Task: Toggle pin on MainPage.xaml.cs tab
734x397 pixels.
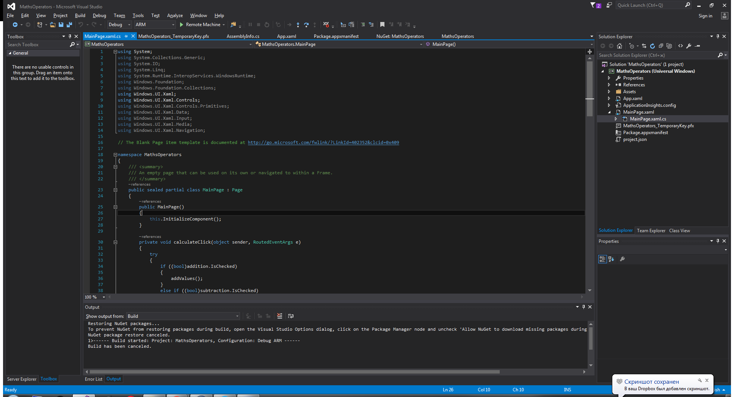Action: point(126,36)
